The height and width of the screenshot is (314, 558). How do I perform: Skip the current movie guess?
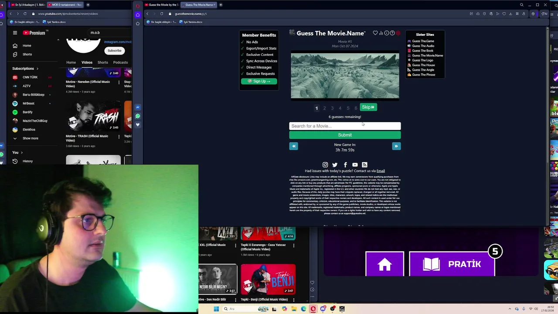[368, 107]
